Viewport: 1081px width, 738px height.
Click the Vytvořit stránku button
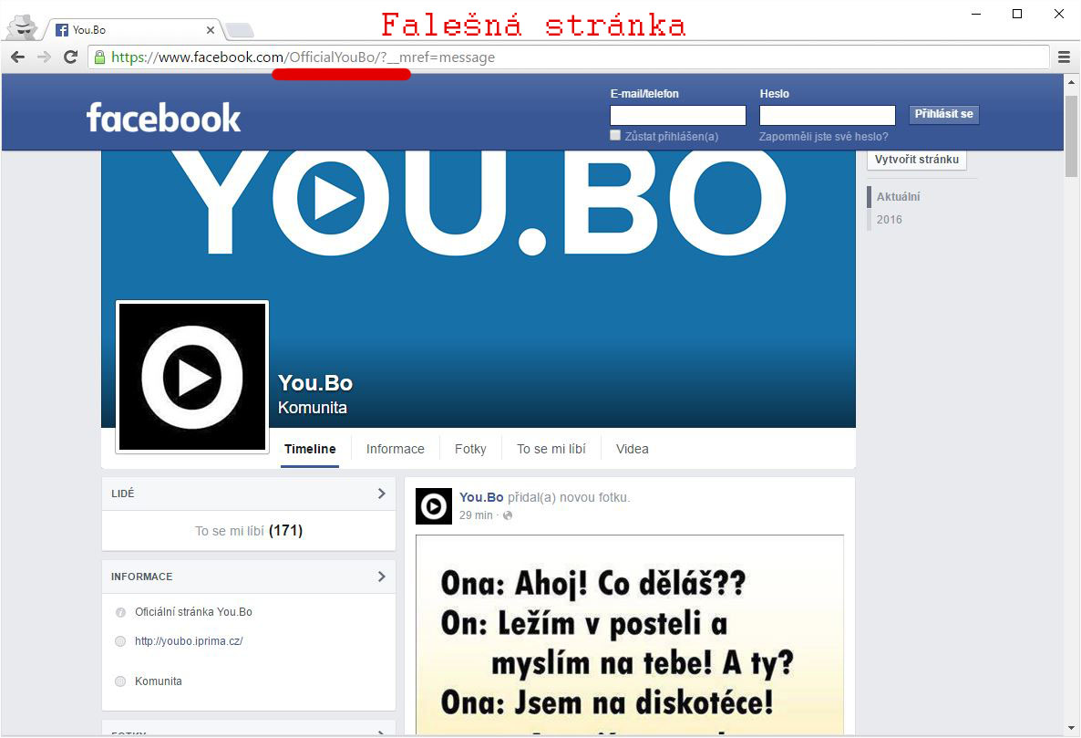tap(916, 160)
